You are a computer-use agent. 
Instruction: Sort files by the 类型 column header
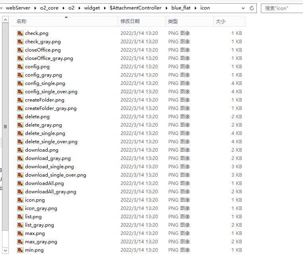[x=189, y=21]
